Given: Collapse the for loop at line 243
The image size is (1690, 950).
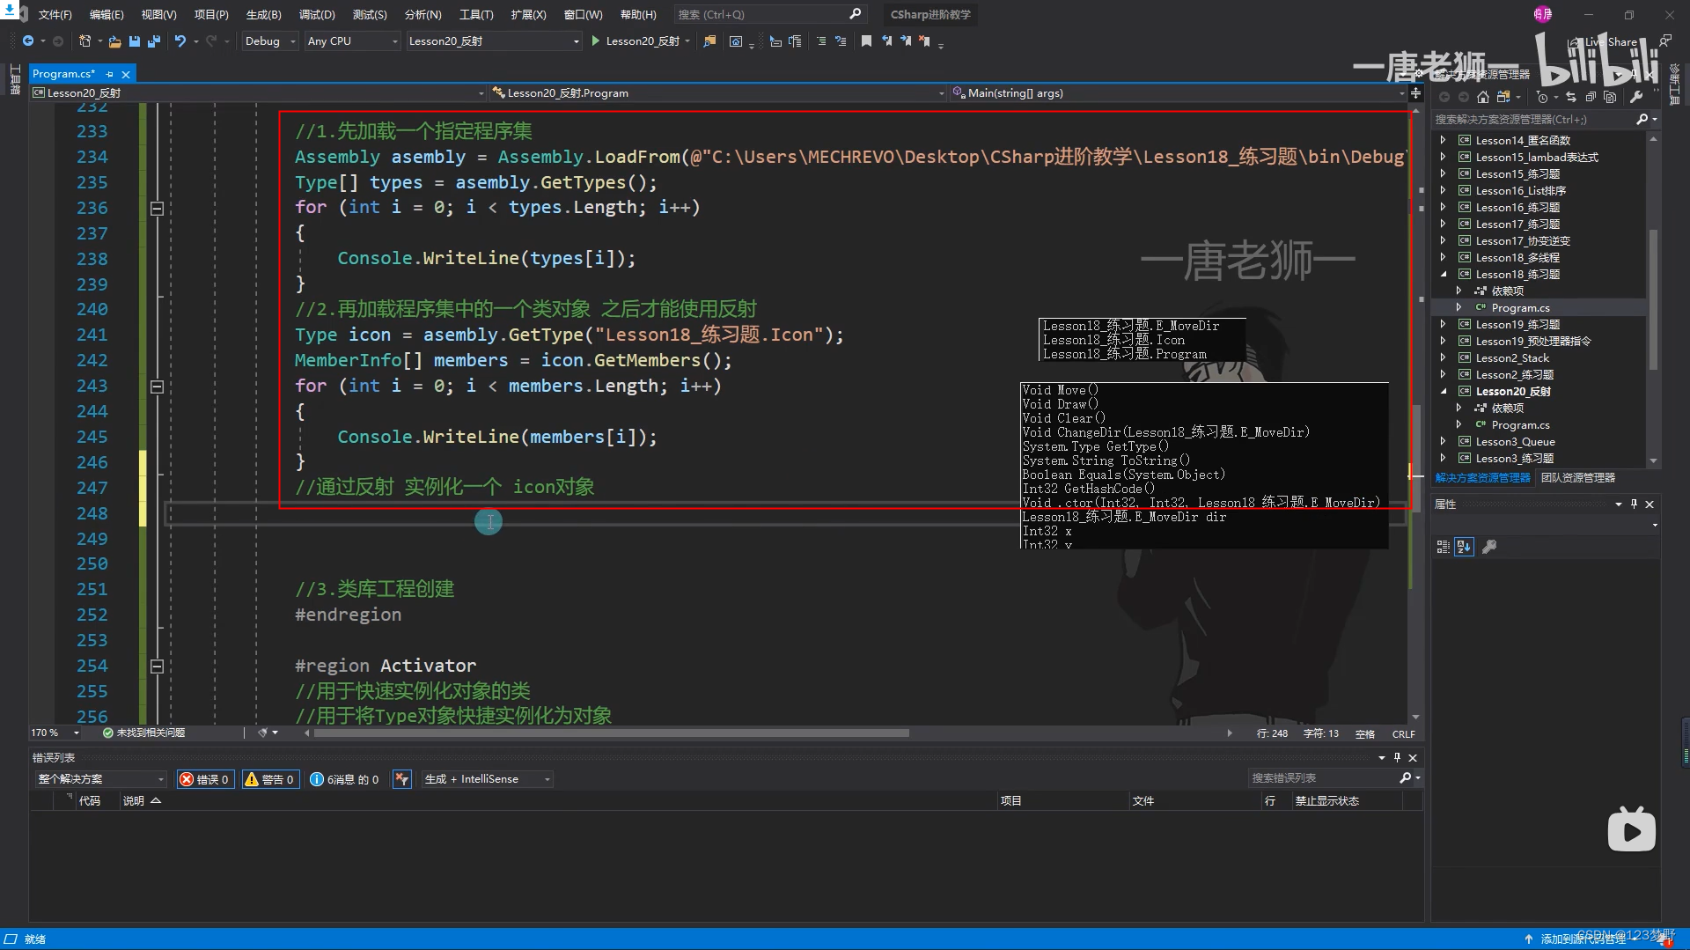Looking at the screenshot, I should tap(157, 387).
